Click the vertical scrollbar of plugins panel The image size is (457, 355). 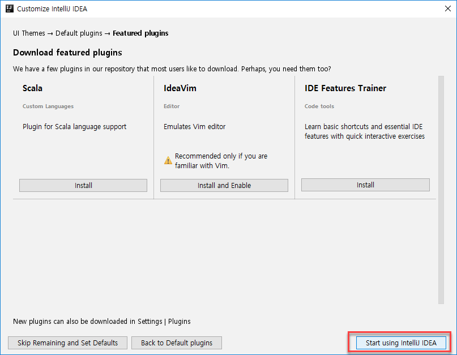[441, 190]
